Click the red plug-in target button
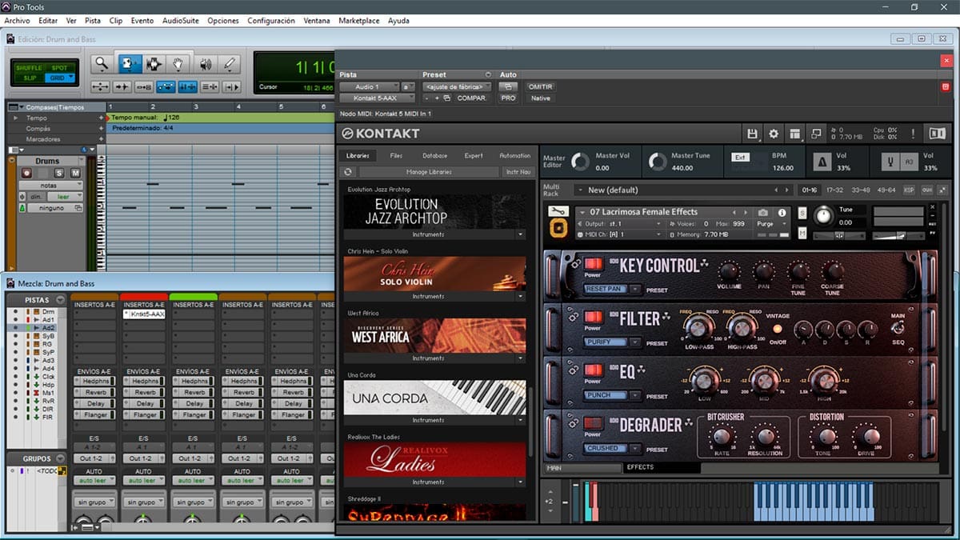Image resolution: width=960 pixels, height=540 pixels. (946, 86)
